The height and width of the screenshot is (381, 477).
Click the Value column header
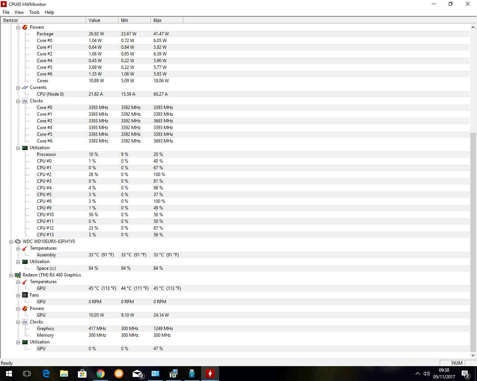[x=102, y=20]
